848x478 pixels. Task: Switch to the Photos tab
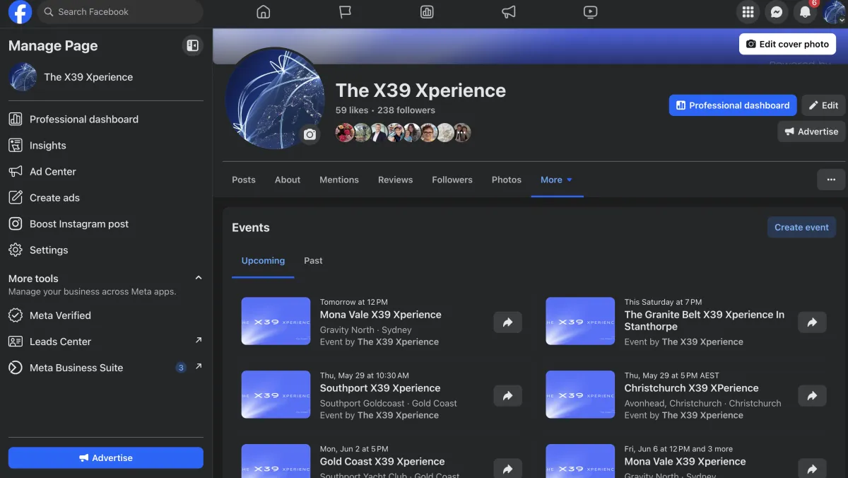pos(507,180)
